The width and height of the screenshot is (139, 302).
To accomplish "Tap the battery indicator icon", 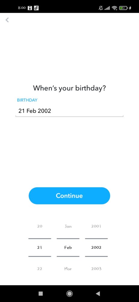I will [x=123, y=8].
